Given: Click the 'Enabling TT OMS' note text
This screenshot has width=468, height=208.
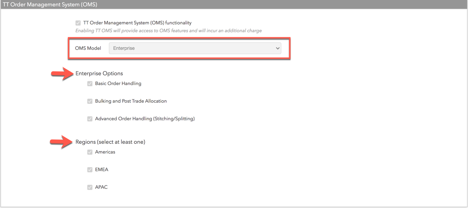Looking at the screenshot, I should tap(169, 31).
